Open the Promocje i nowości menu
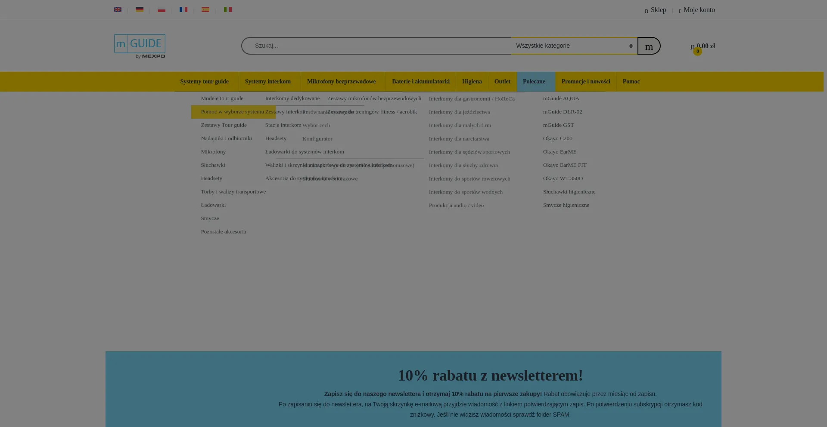 click(x=585, y=82)
